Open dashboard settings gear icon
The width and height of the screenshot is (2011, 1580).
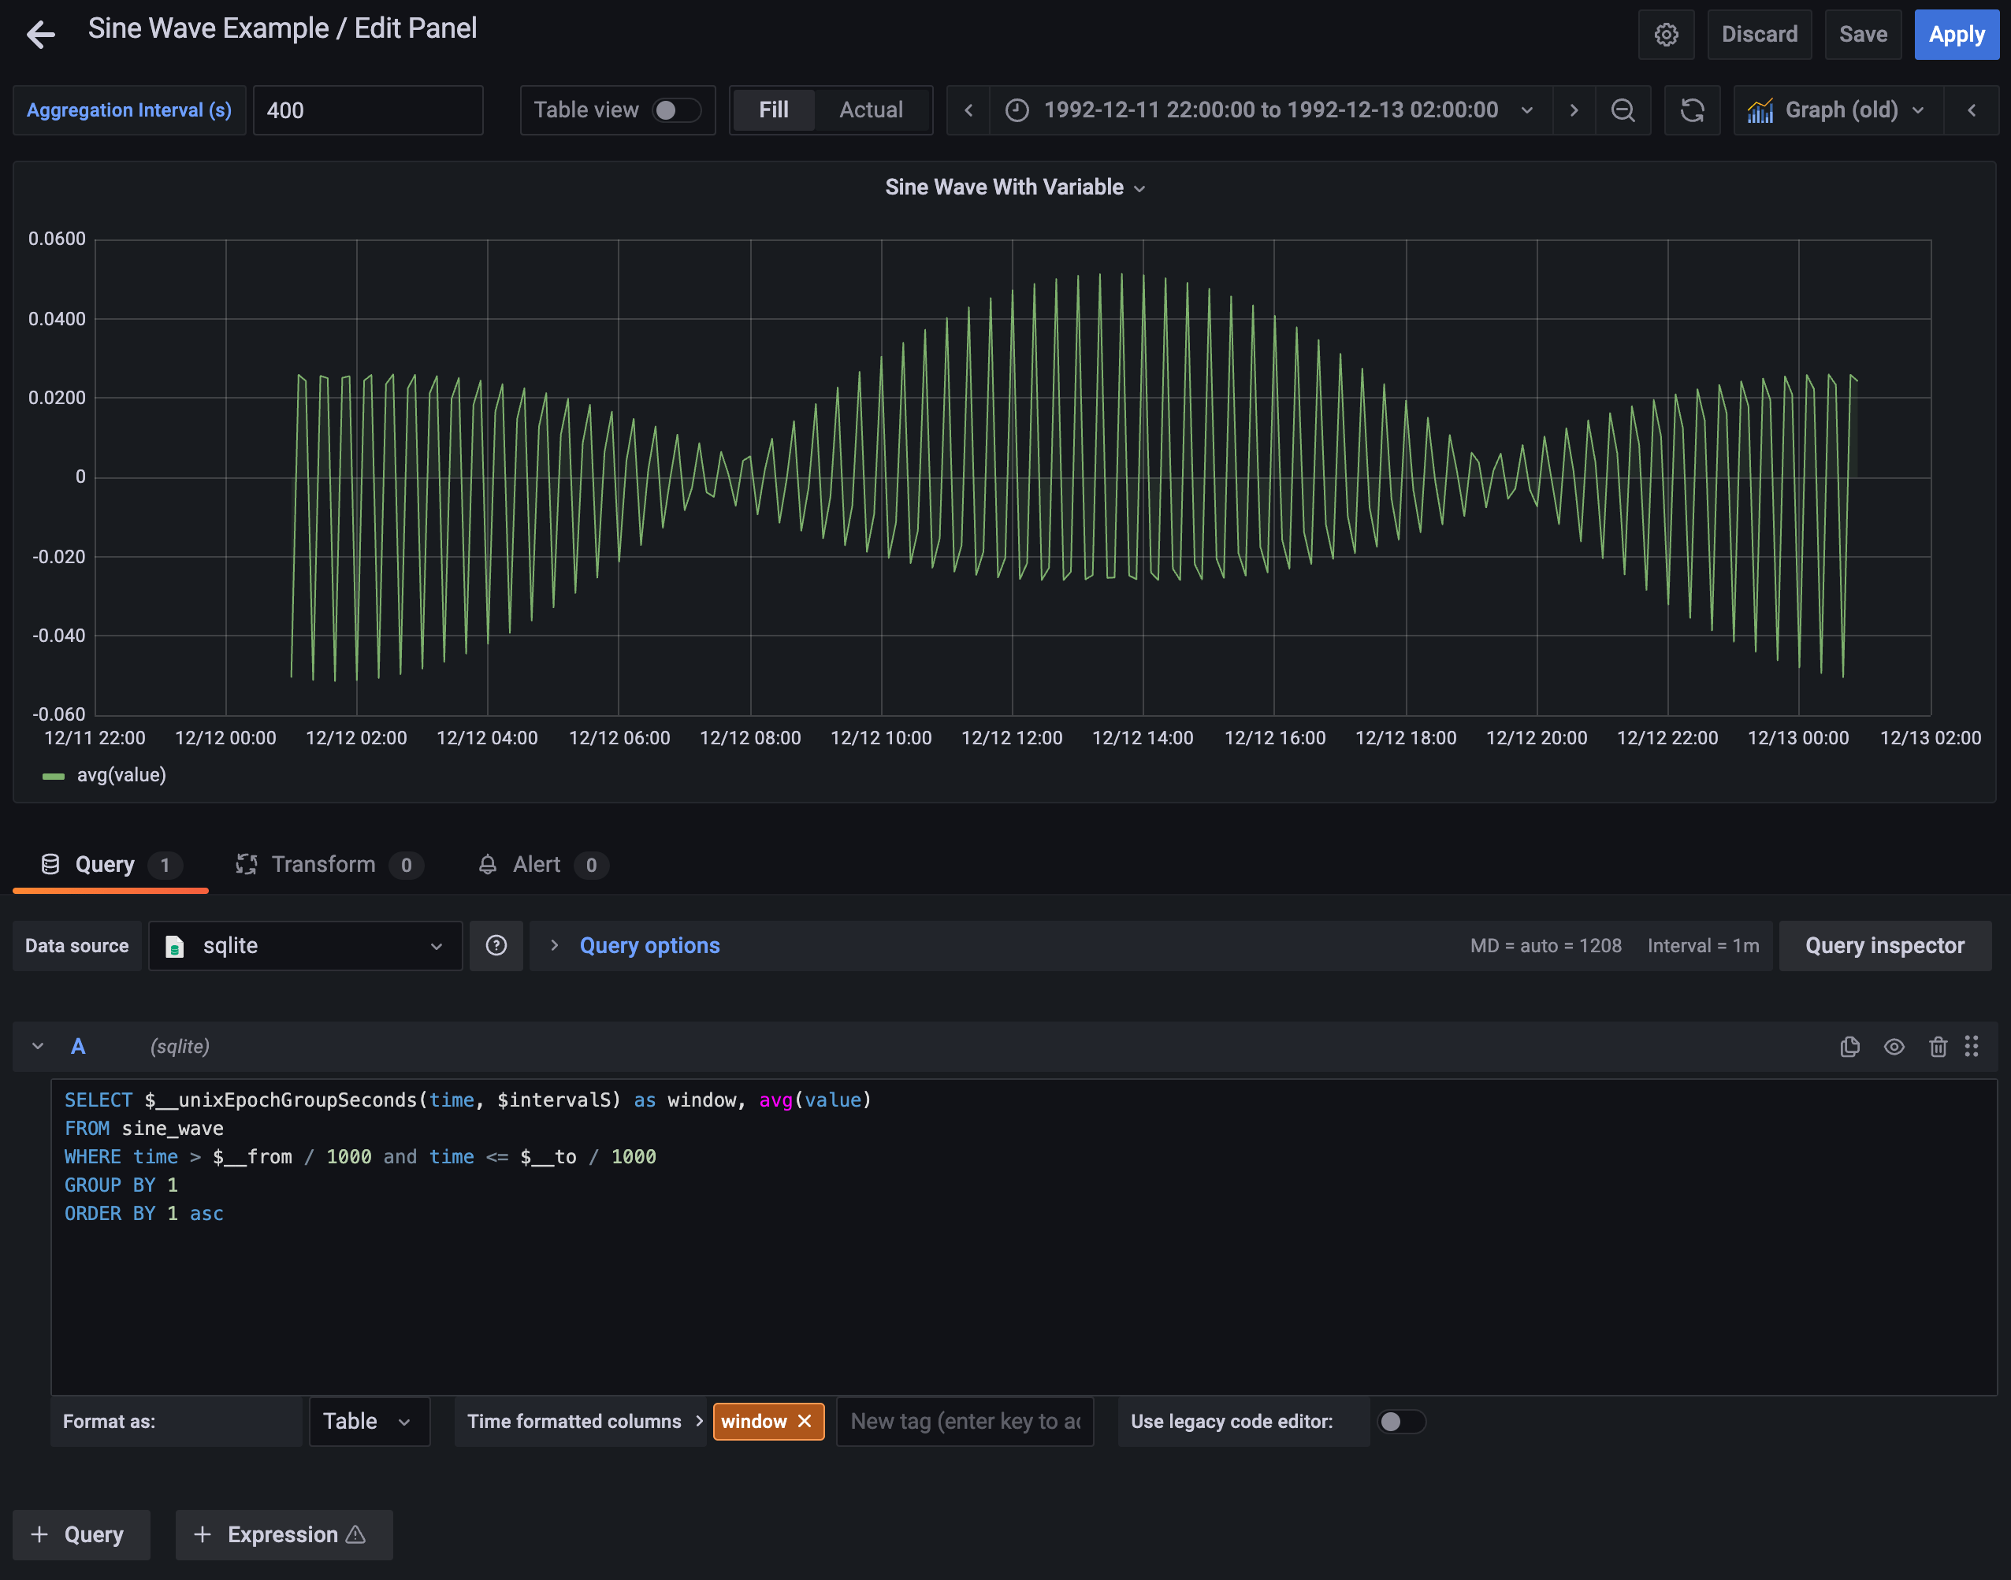[x=1666, y=35]
